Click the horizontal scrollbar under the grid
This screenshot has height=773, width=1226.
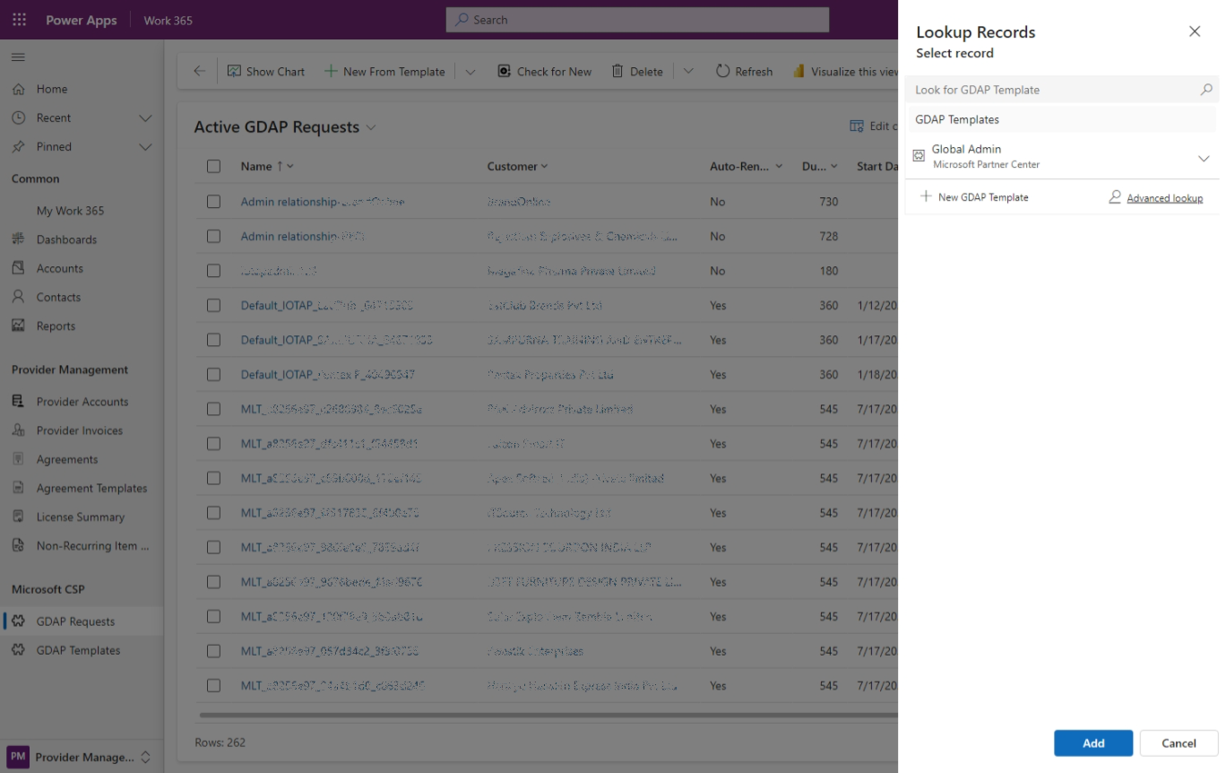(548, 715)
